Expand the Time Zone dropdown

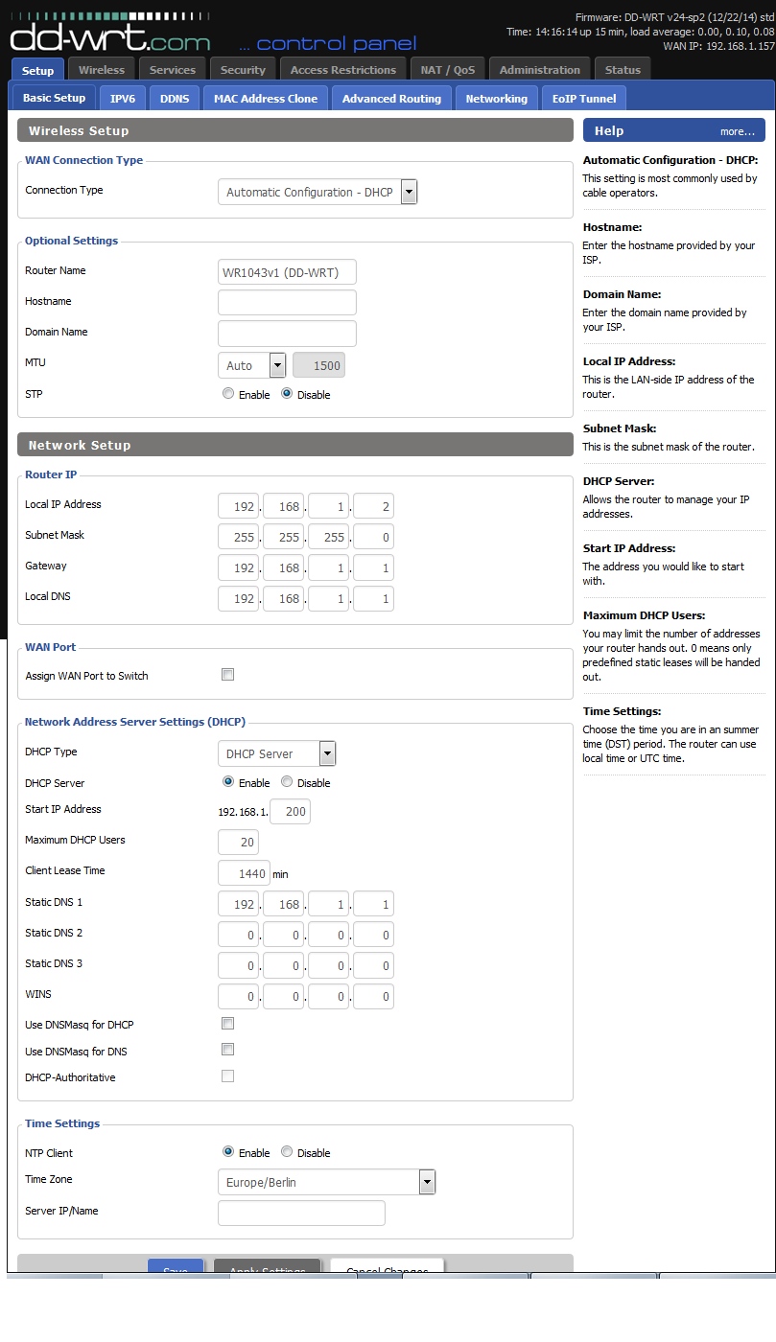click(x=327, y=1182)
